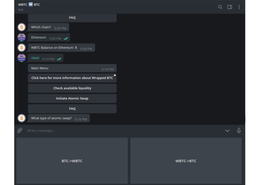The width and height of the screenshot is (260, 185).
Task: Click the user avatar beside '/start' message
Action: (x=22, y=58)
